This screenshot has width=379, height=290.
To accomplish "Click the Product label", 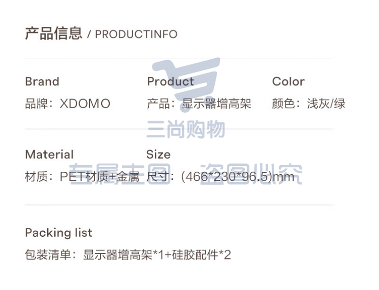I will coord(170,81).
